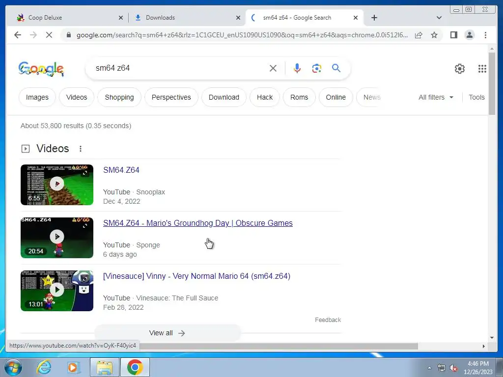The height and width of the screenshot is (377, 503).
Task: Apply the Roms filter chip
Action: 299,97
